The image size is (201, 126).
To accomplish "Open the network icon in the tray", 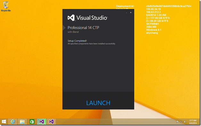I will click(181, 122).
